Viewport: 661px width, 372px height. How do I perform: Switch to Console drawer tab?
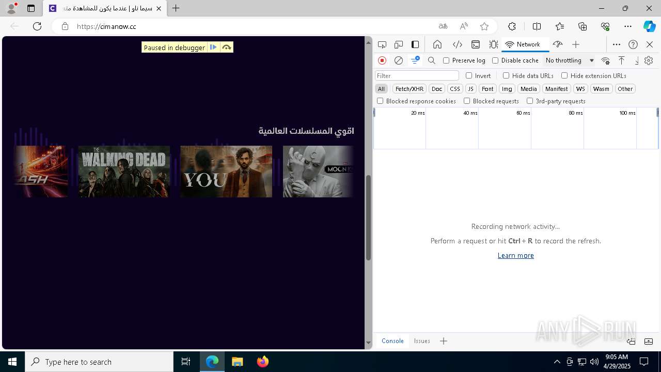392,341
